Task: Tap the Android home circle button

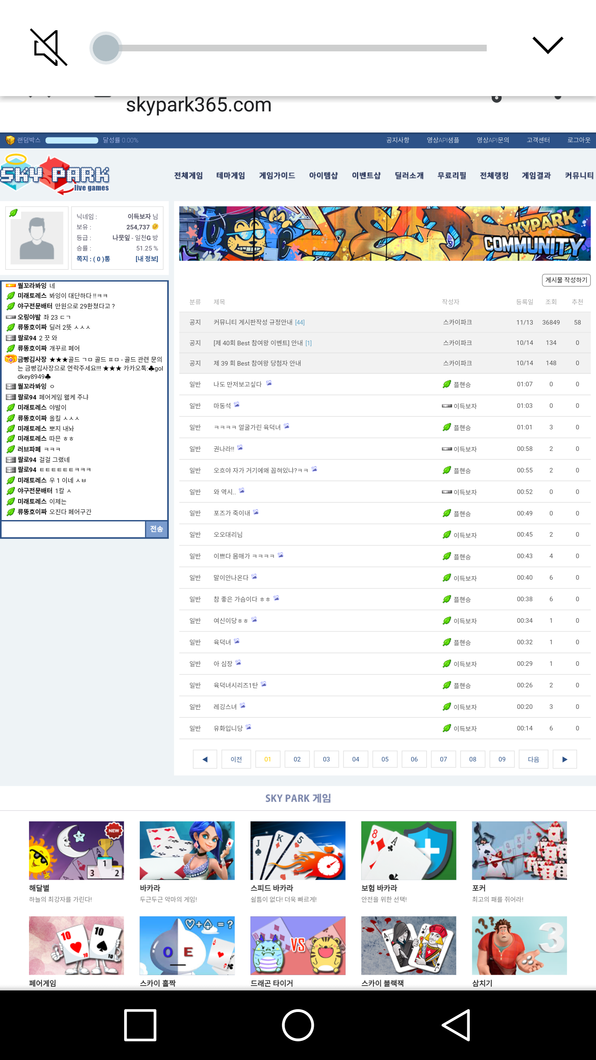Action: (x=298, y=1025)
